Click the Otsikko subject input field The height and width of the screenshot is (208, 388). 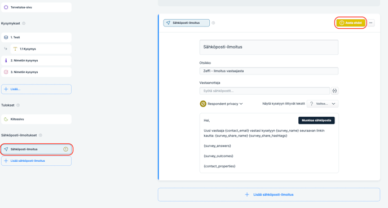(x=269, y=71)
